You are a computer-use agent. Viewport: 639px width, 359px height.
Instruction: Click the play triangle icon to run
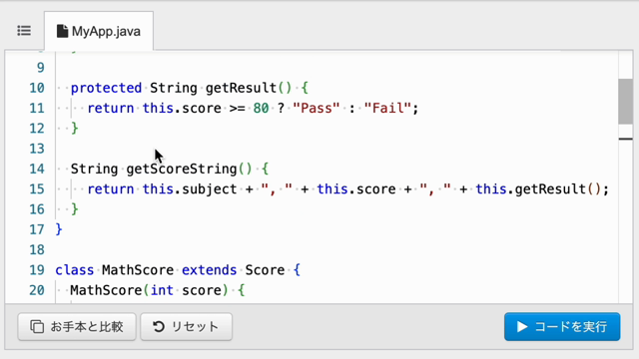(x=521, y=326)
